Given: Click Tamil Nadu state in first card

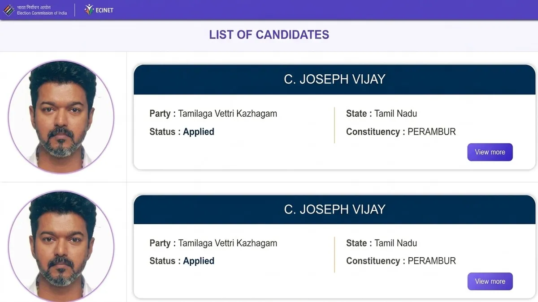Looking at the screenshot, I should point(395,114).
